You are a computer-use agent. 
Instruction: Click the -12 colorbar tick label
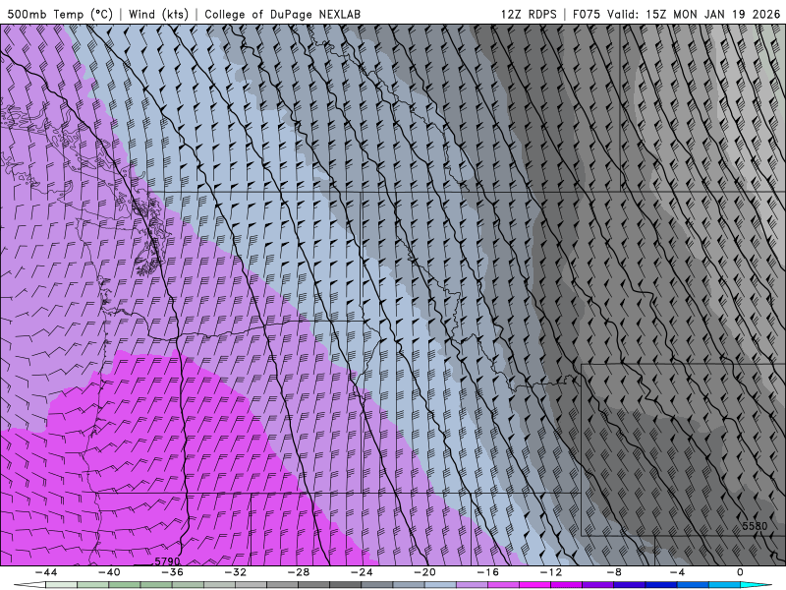point(551,572)
